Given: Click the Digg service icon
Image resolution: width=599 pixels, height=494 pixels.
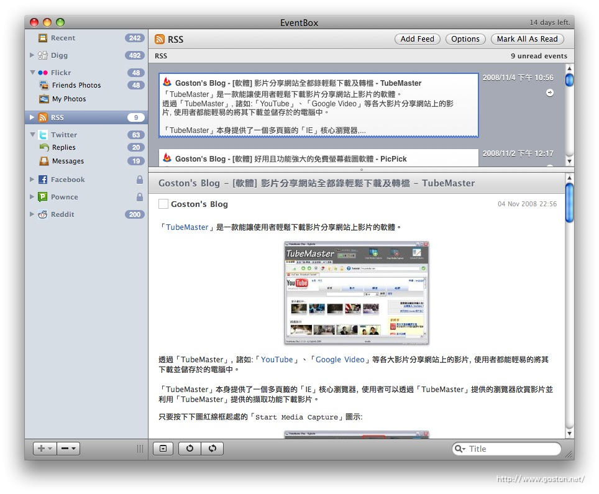Looking at the screenshot, I should click(x=43, y=55).
